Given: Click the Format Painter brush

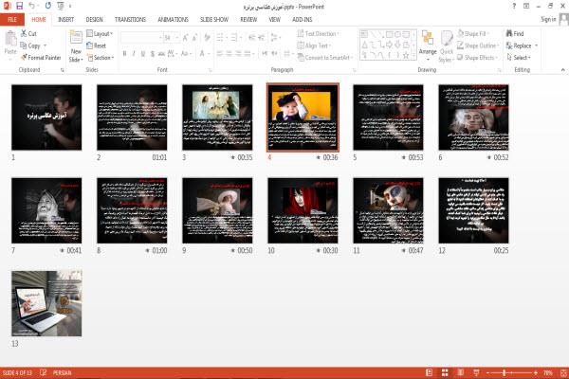Looking at the screenshot, I should pos(24,57).
